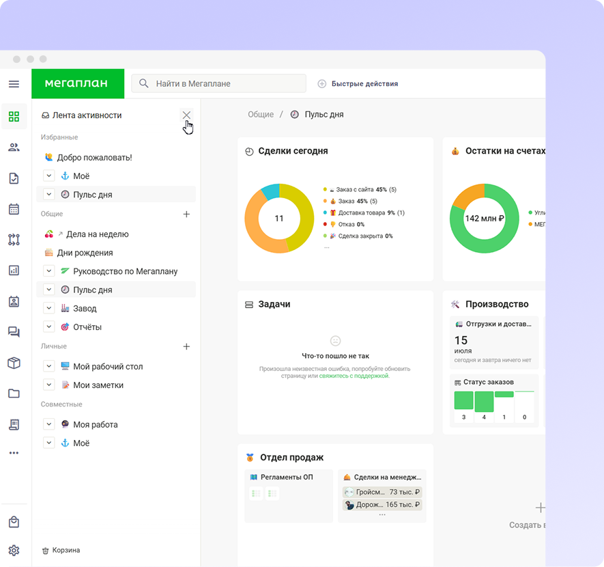Open the Завод dashboard label
The image size is (604, 567).
click(85, 308)
